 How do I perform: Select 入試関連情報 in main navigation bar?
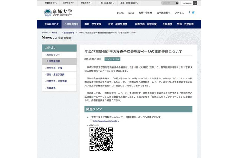[71, 24]
